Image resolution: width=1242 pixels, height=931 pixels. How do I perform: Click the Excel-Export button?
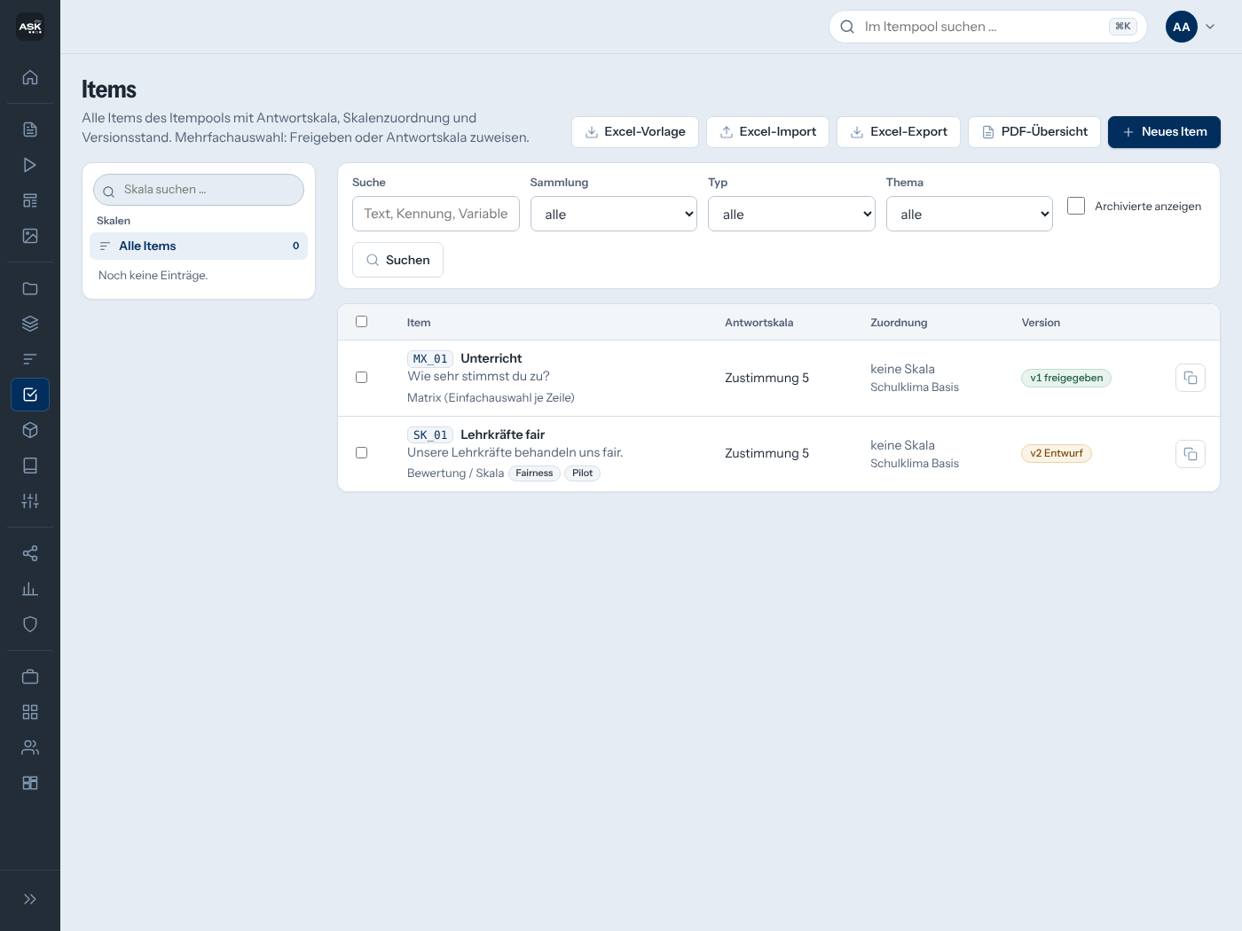pyautogui.click(x=899, y=132)
